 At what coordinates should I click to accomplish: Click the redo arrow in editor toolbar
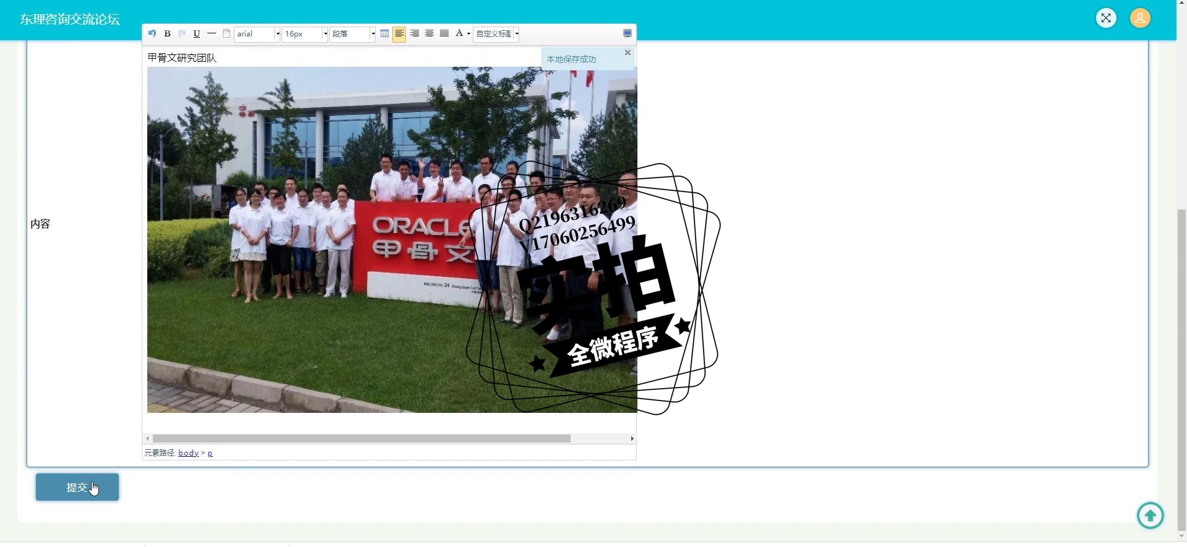point(182,33)
